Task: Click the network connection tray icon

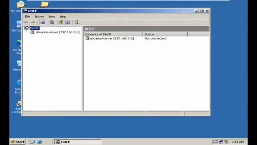Action: click(x=221, y=142)
